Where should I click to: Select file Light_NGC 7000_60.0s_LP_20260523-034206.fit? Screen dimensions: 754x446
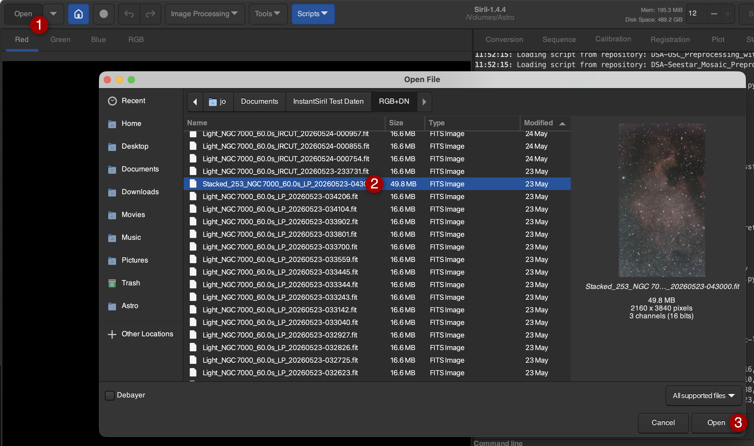click(x=377, y=197)
